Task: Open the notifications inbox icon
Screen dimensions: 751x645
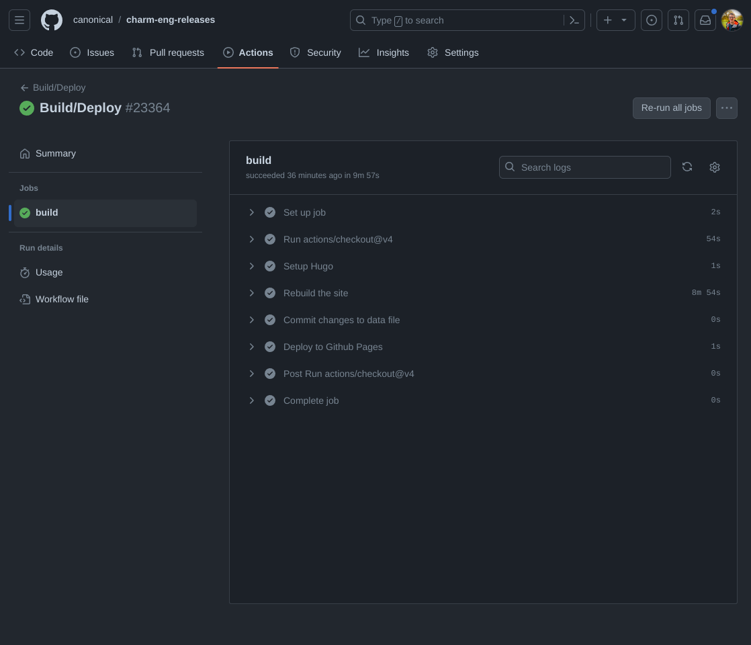Action: pos(705,20)
